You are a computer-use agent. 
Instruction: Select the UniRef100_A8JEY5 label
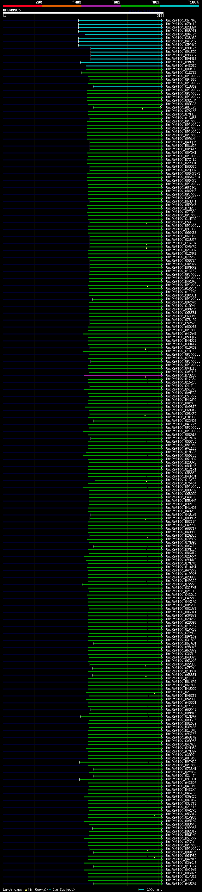tap(181, 107)
